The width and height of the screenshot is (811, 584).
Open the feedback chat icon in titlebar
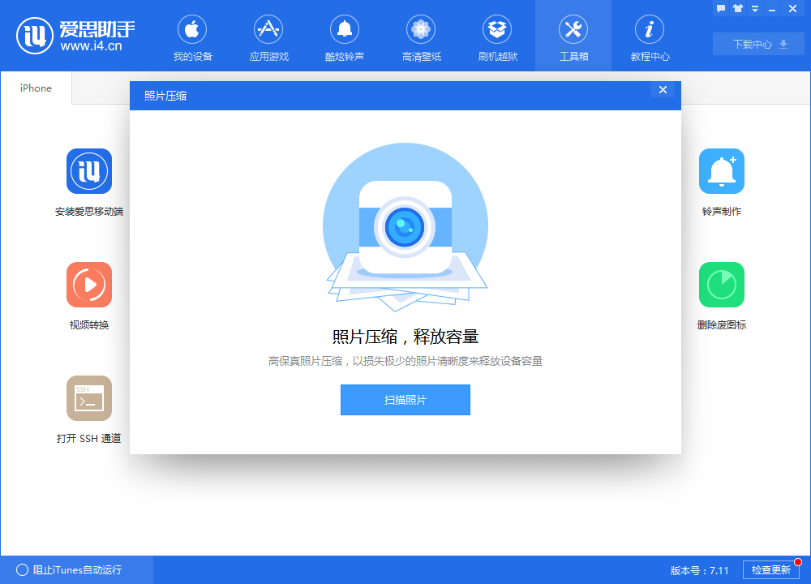721,8
